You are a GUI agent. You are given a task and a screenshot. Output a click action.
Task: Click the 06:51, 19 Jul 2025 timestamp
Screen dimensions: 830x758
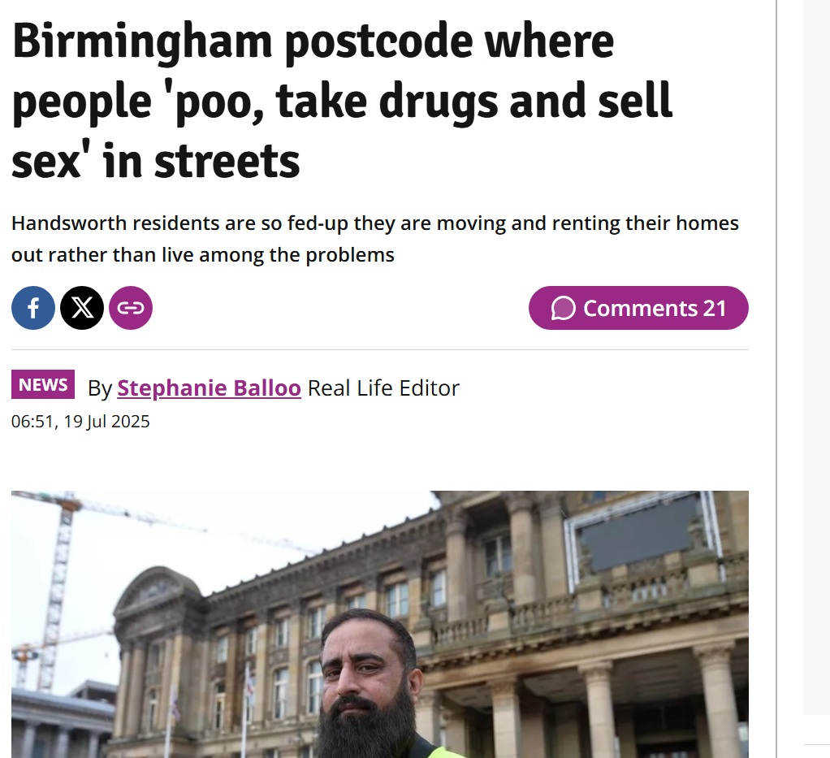(x=80, y=421)
